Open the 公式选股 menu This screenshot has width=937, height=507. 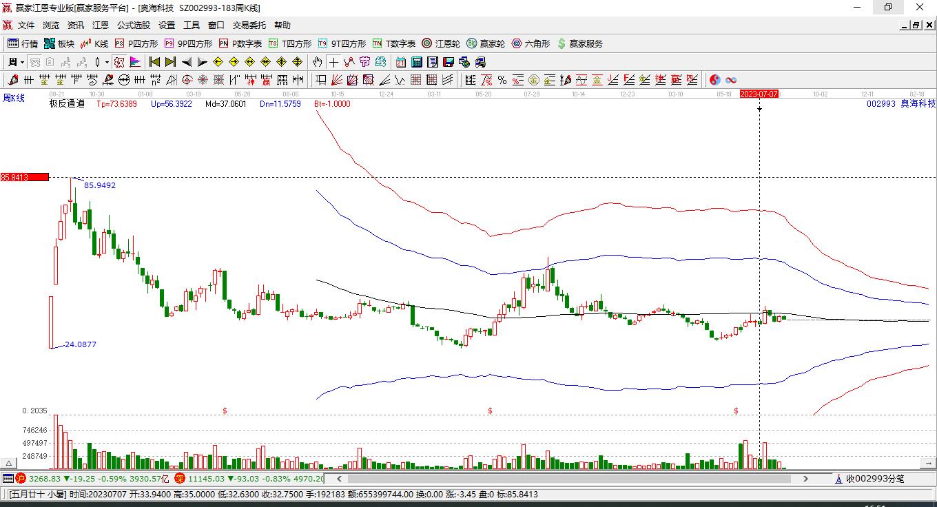point(134,25)
